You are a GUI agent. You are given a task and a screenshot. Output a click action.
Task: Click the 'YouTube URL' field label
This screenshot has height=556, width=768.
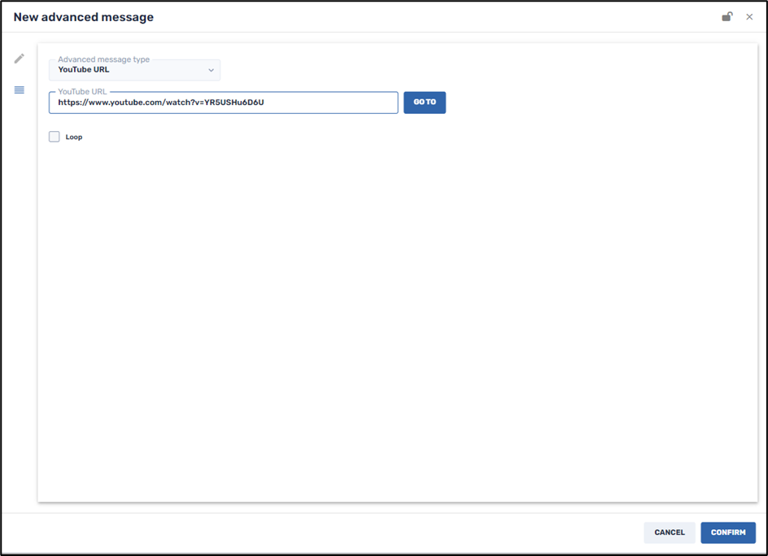(x=82, y=92)
